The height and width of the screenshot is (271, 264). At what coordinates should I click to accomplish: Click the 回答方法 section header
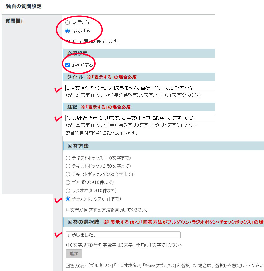tap(78, 146)
